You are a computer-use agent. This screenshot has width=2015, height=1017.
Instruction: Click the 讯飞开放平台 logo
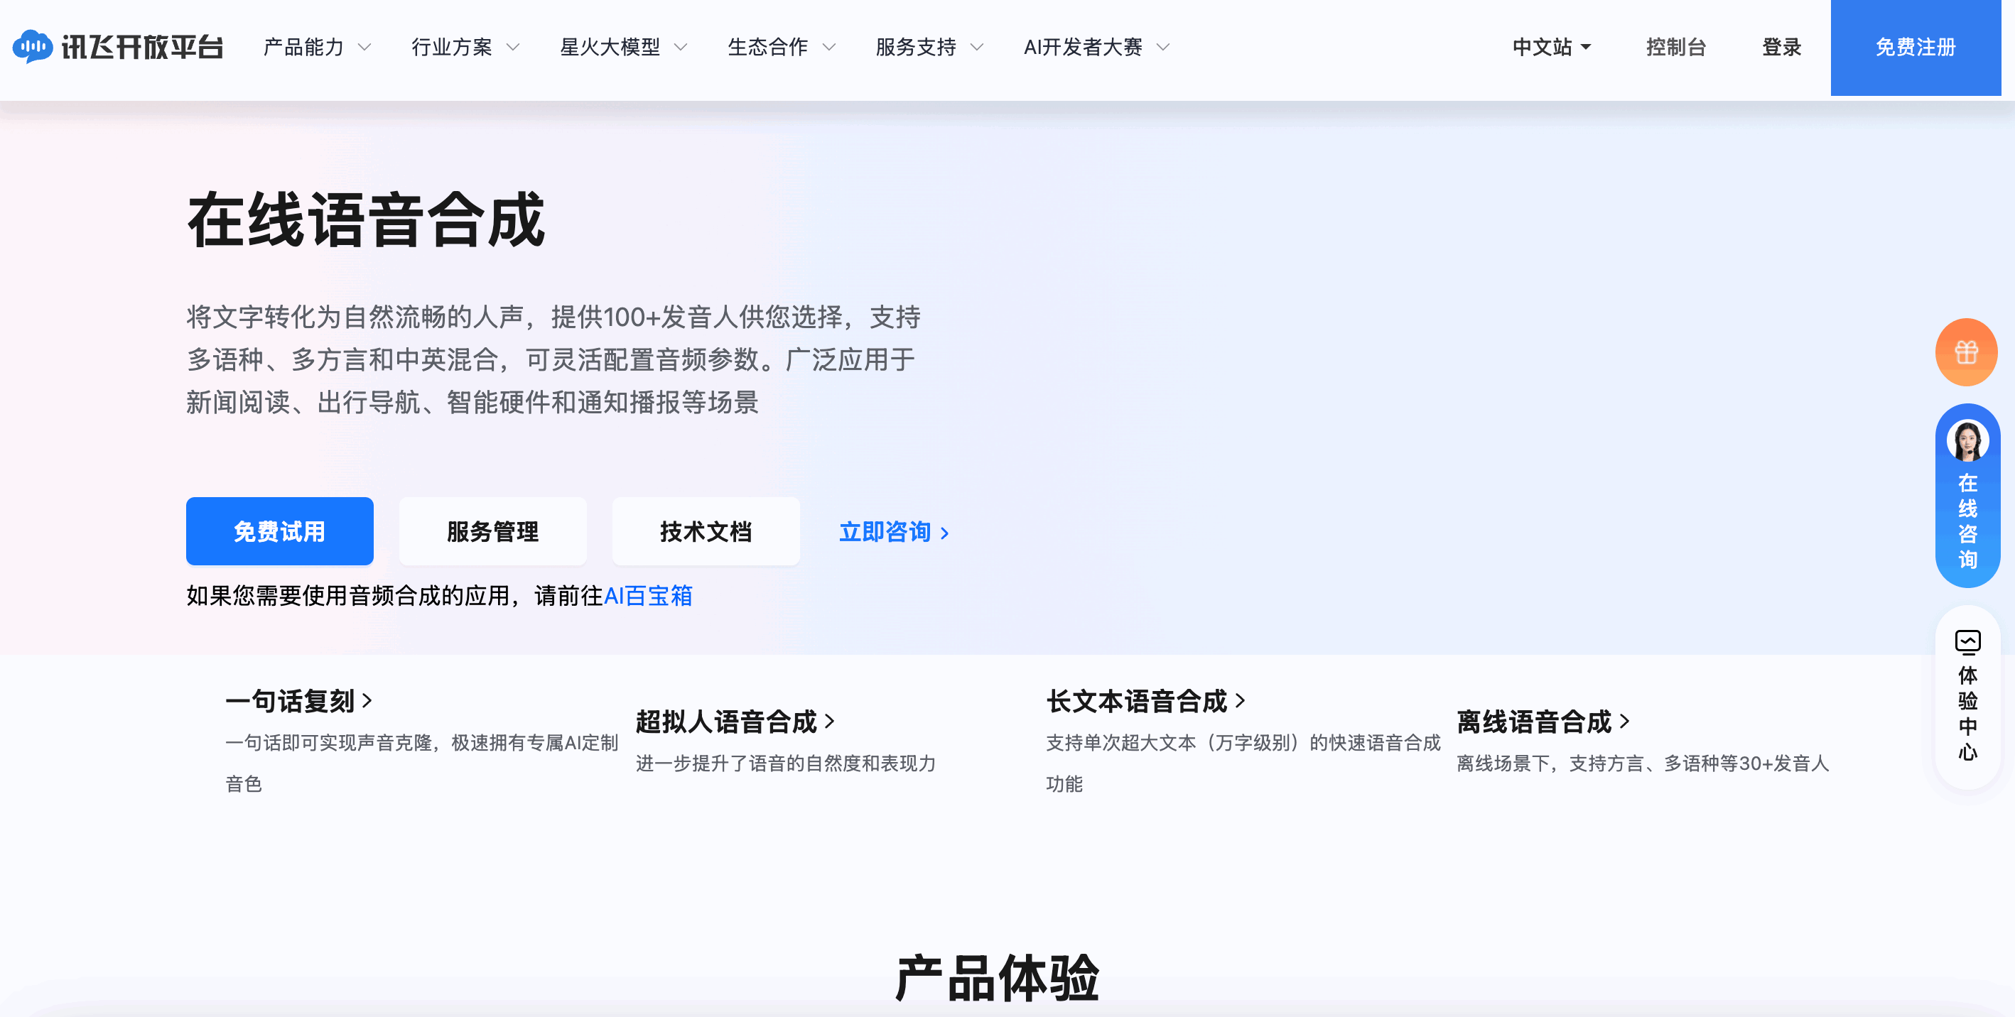[x=118, y=47]
